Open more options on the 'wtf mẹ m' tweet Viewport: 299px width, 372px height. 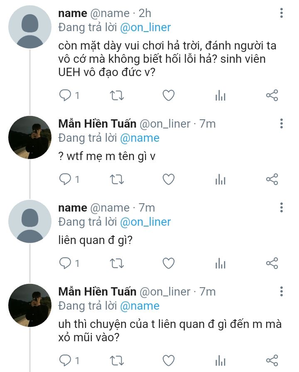pos(282,123)
